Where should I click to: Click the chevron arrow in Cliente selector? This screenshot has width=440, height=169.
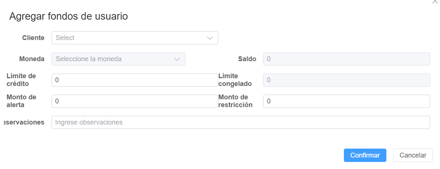(210, 38)
